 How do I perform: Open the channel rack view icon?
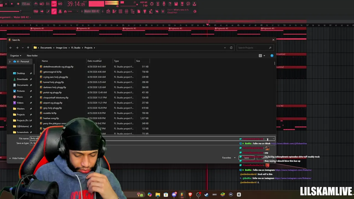pyautogui.click(x=120, y=11)
